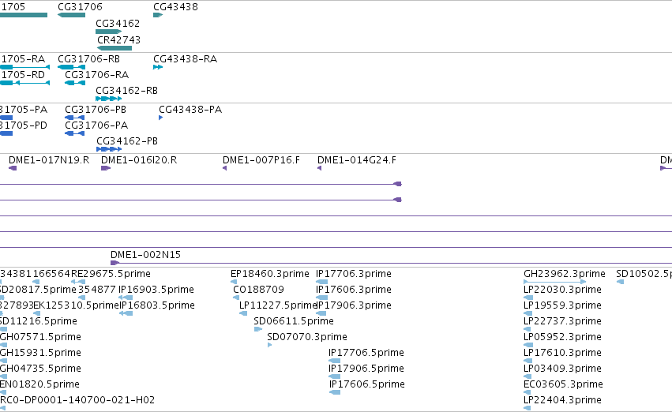This screenshot has height=412, width=672.
Task: Click EST label LP22404.3prime
Action: pyautogui.click(x=562, y=400)
